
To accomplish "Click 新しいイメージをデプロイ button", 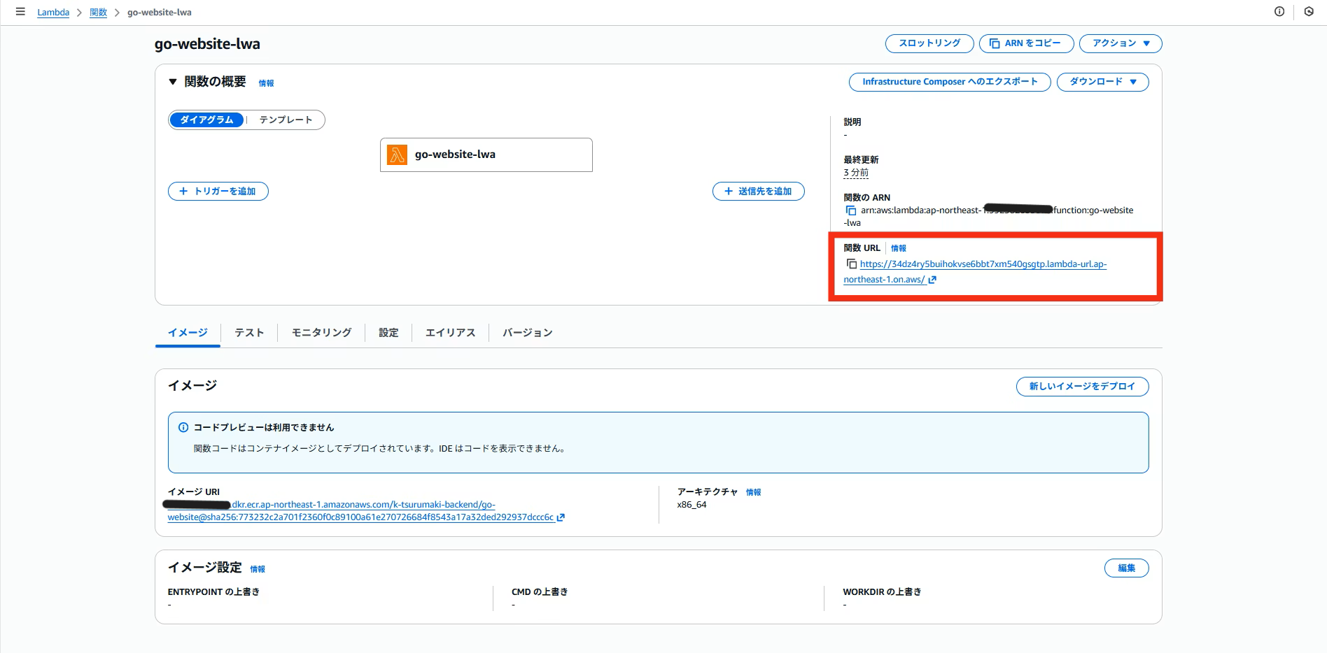I will (x=1082, y=387).
